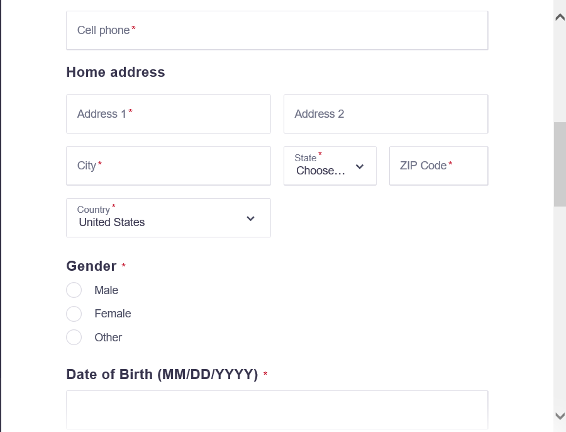Image resolution: width=566 pixels, height=432 pixels.
Task: Click the Female label text
Action: (x=113, y=314)
